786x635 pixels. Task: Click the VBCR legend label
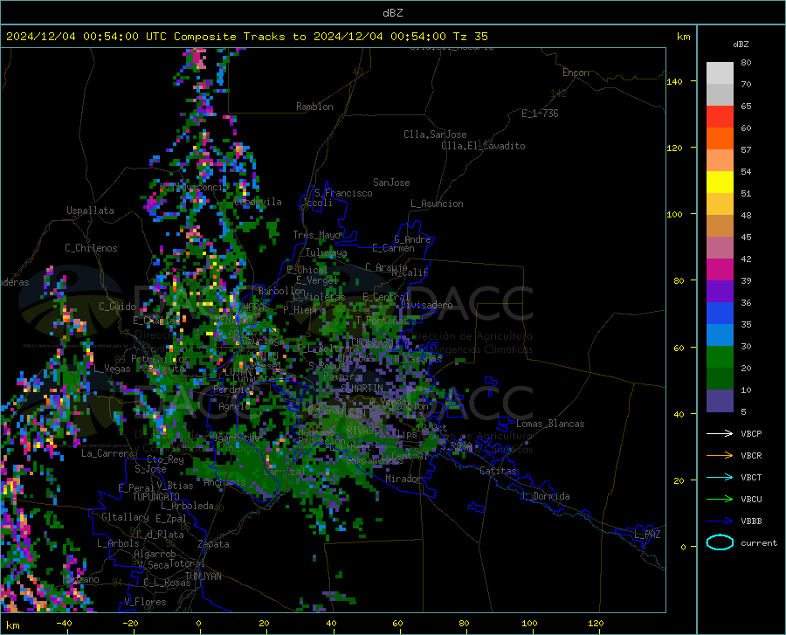click(751, 456)
